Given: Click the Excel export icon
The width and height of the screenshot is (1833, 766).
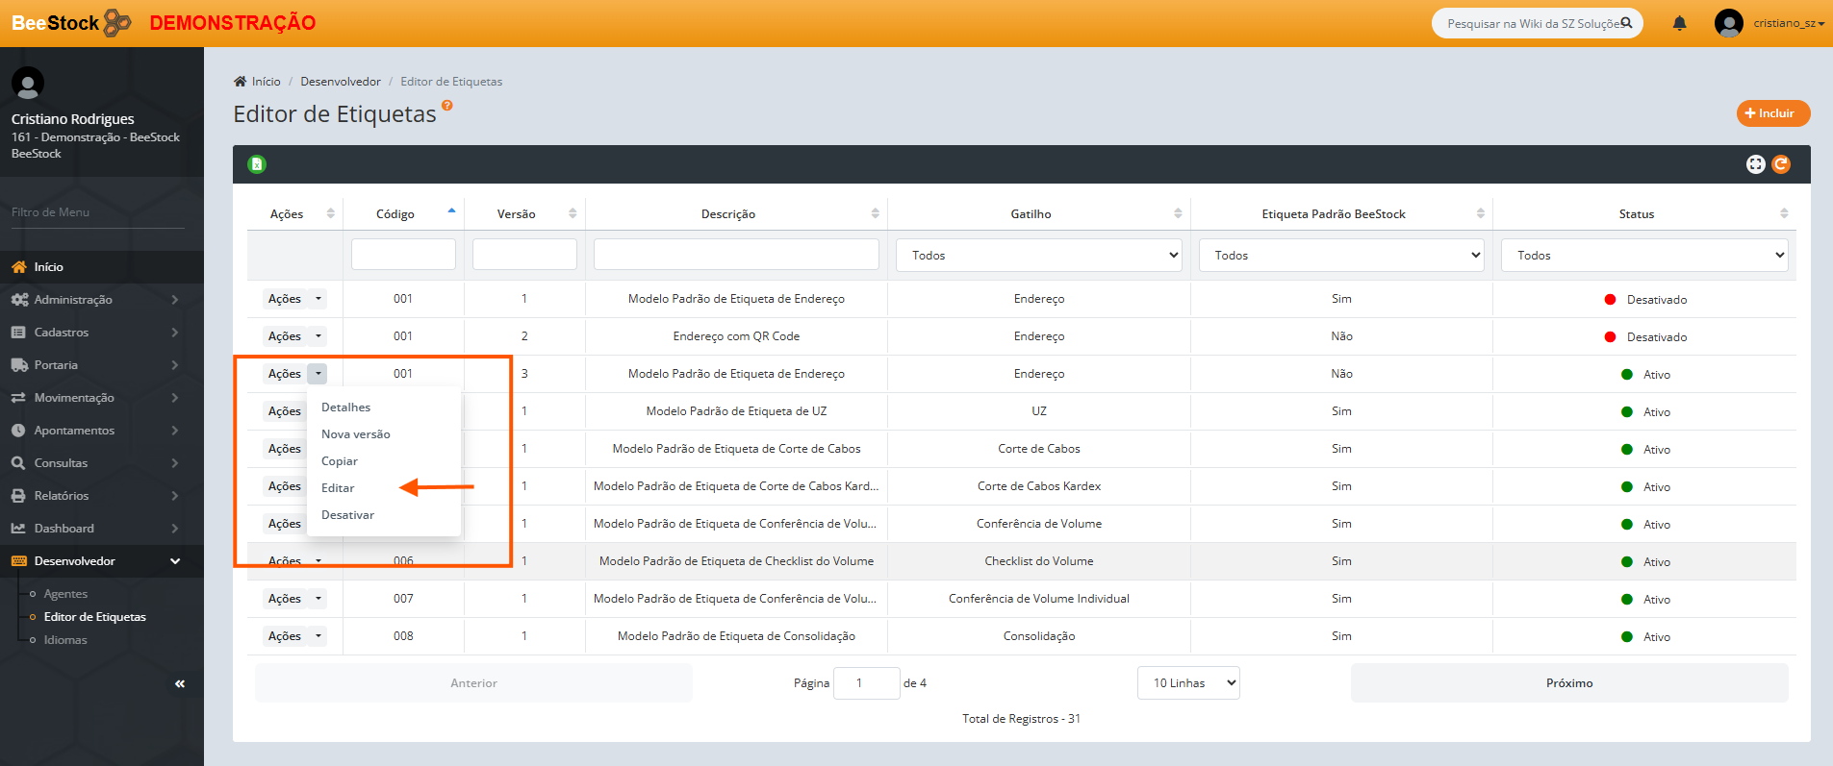Looking at the screenshot, I should pyautogui.click(x=257, y=164).
